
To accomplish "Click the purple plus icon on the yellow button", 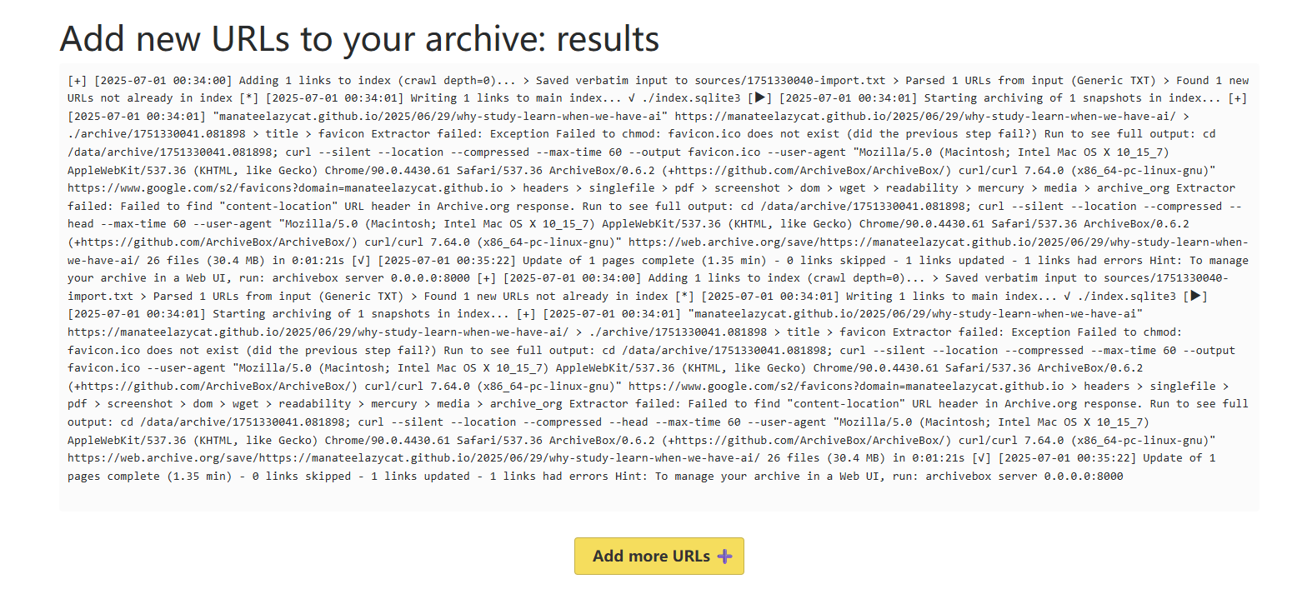I will [x=725, y=556].
